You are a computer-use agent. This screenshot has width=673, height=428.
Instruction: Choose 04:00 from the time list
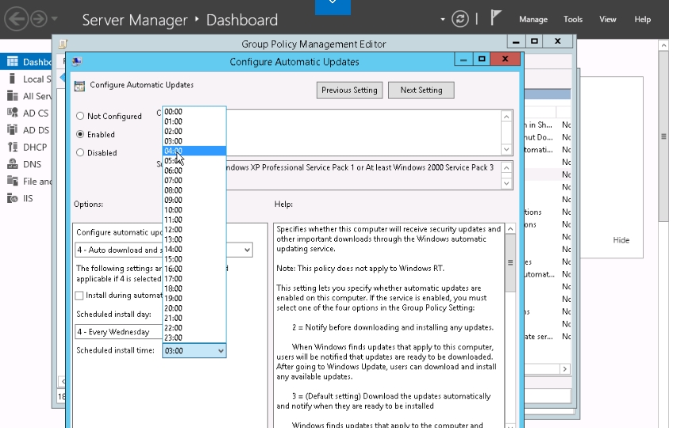(x=174, y=151)
